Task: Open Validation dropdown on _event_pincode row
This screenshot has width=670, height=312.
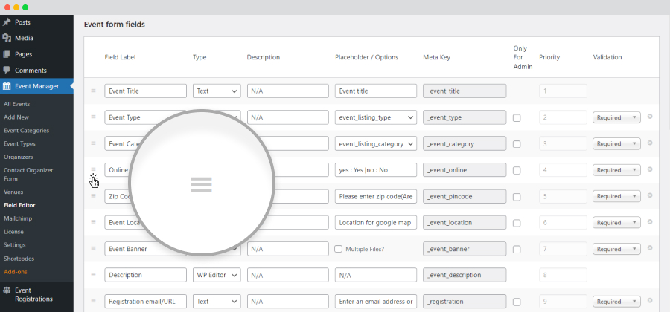Action: (616, 197)
